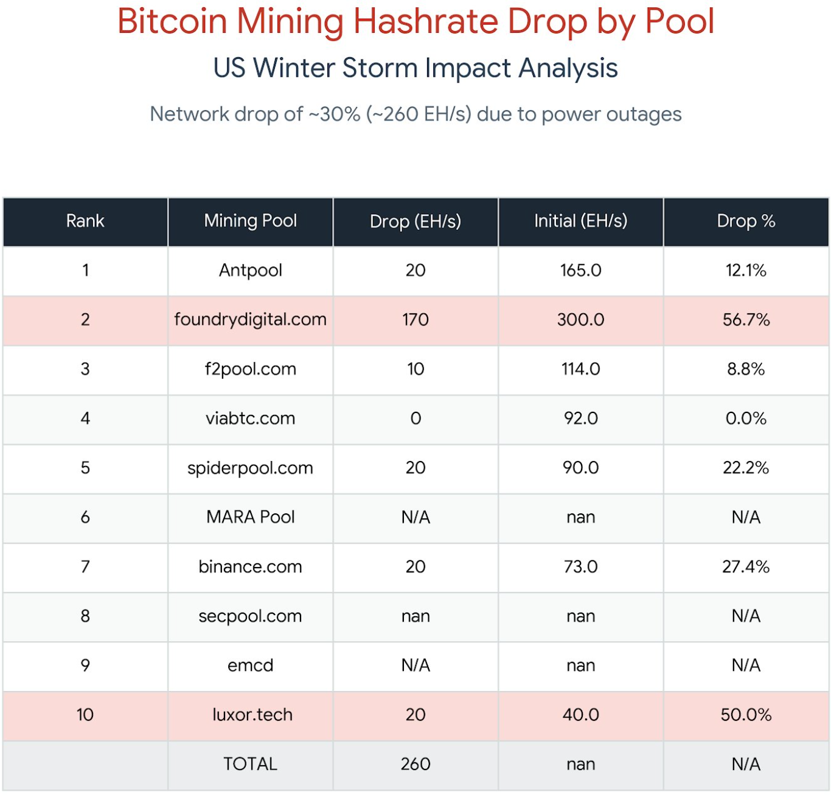
Task: Click the red chart title text
Action: [415, 21]
